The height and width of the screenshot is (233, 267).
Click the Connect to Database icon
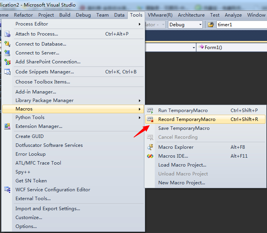[7, 44]
